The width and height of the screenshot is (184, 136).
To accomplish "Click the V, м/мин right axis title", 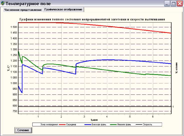I will click(176, 68).
